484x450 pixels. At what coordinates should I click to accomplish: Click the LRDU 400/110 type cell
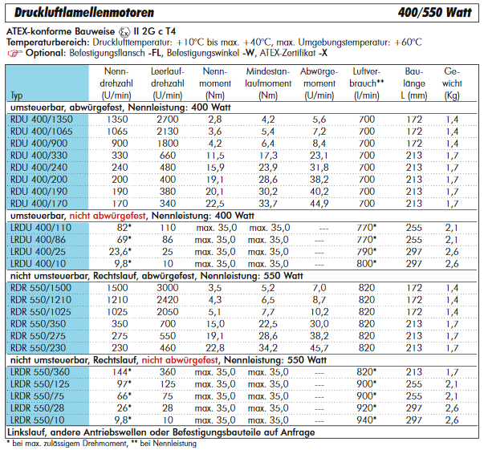click(40, 228)
